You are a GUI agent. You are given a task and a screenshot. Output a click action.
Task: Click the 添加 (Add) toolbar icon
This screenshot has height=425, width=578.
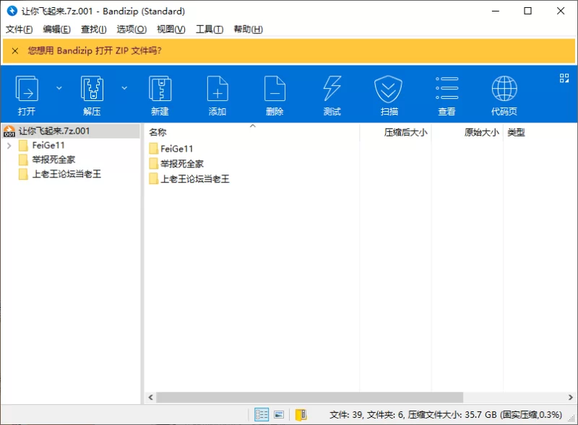tap(217, 95)
